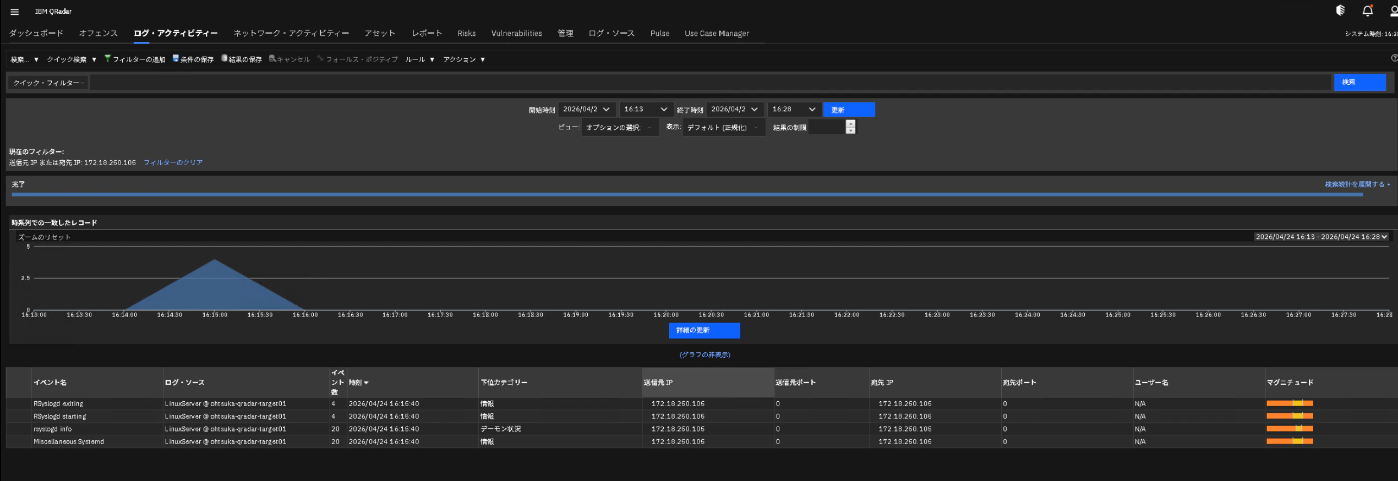Open the ルール dropdown menu
Screen dimensions: 1398x481
pyautogui.click(x=420, y=59)
